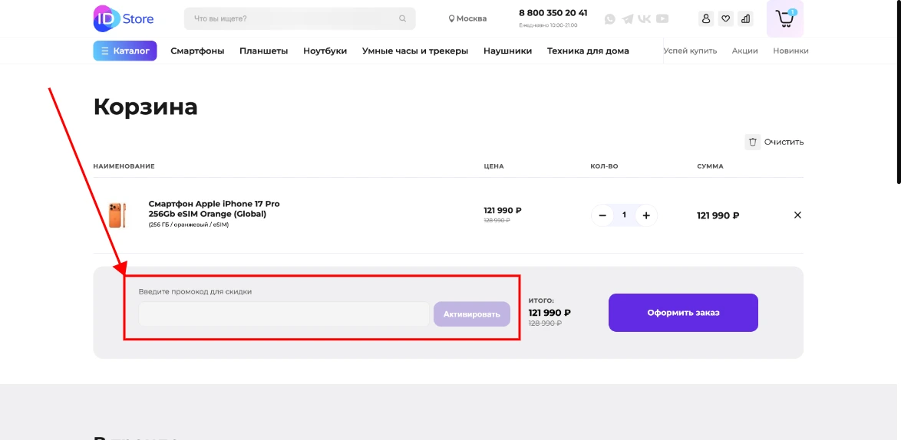
Task: Click the Корзина page heading
Action: pos(145,107)
